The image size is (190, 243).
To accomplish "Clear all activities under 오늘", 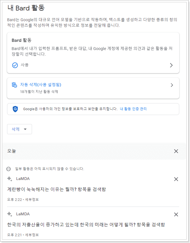I will [176, 151].
